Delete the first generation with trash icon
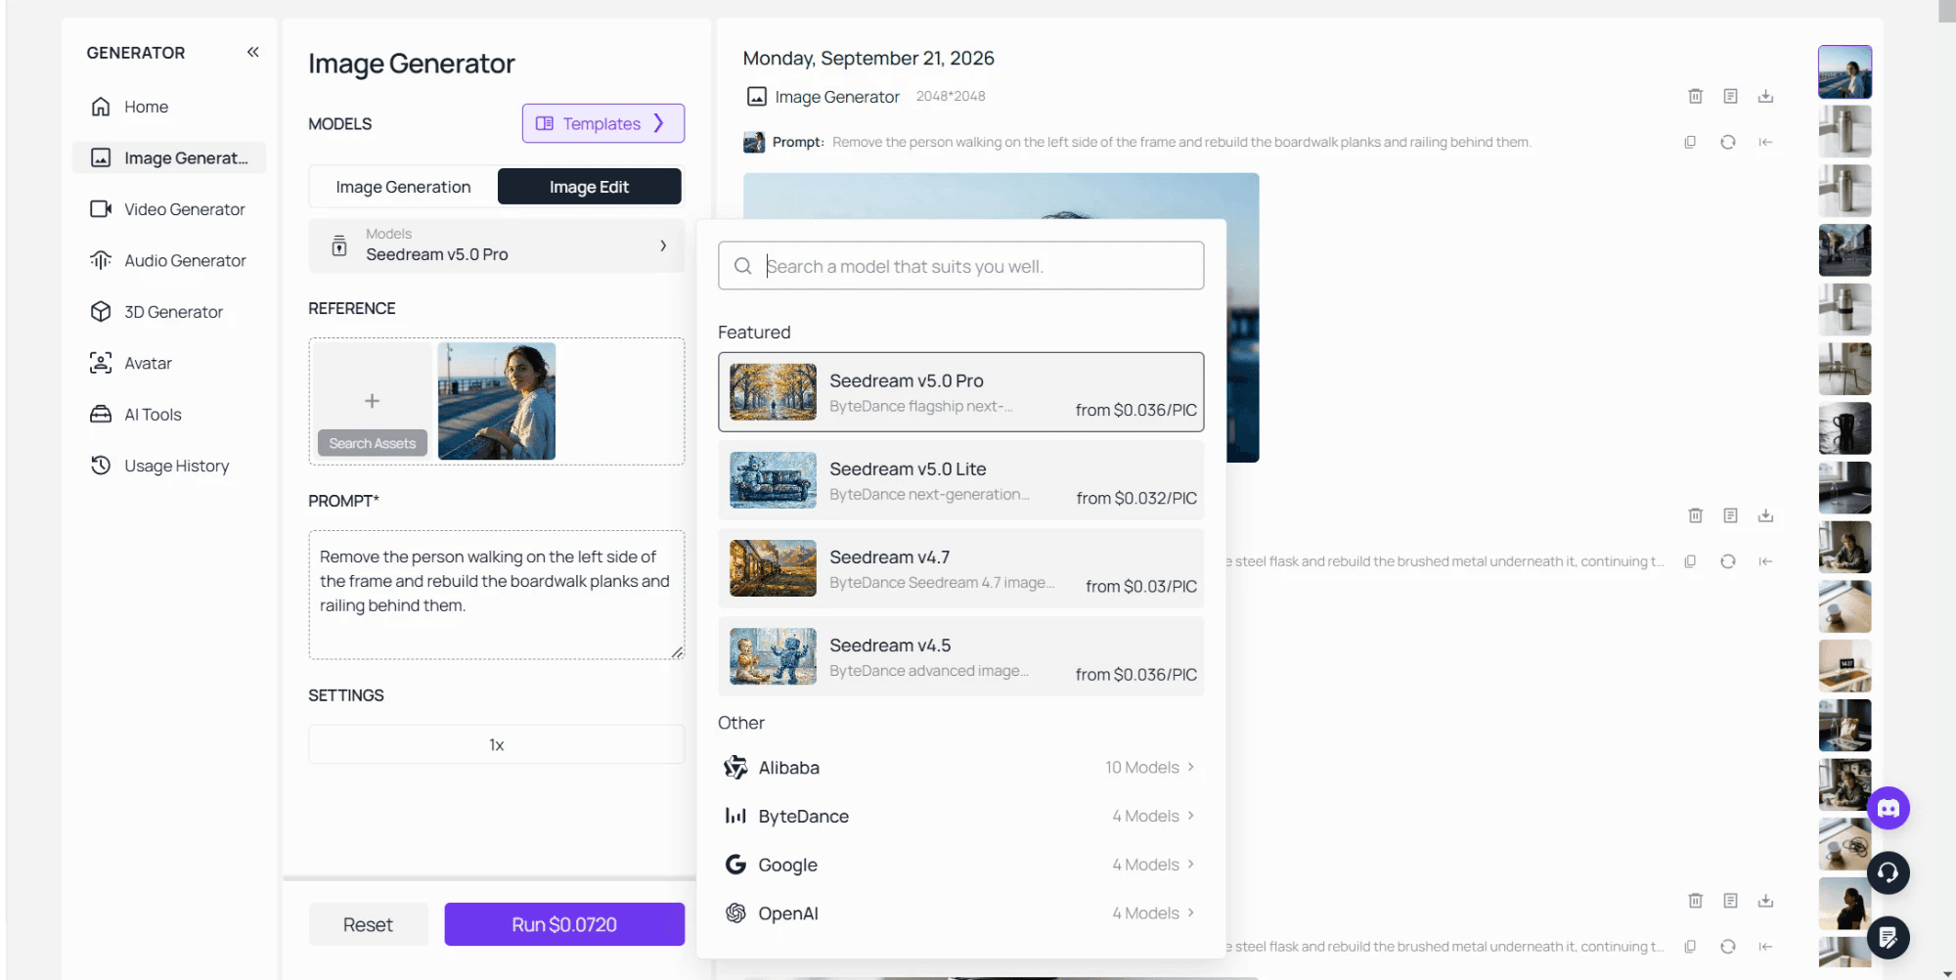This screenshot has width=1956, height=980. (x=1696, y=96)
